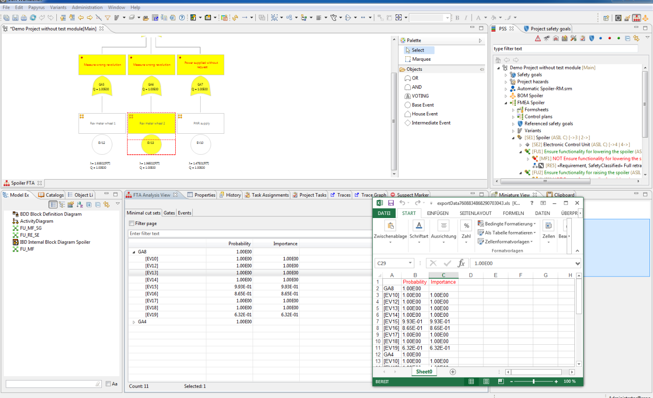
Task: Enable the Filter page checkbox
Action: 132,223
